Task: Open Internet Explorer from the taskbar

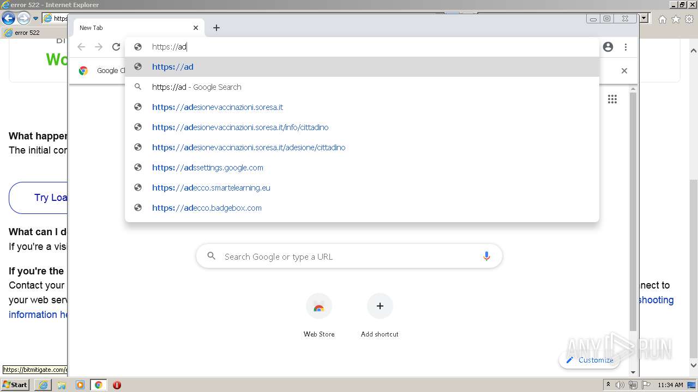Action: click(43, 385)
